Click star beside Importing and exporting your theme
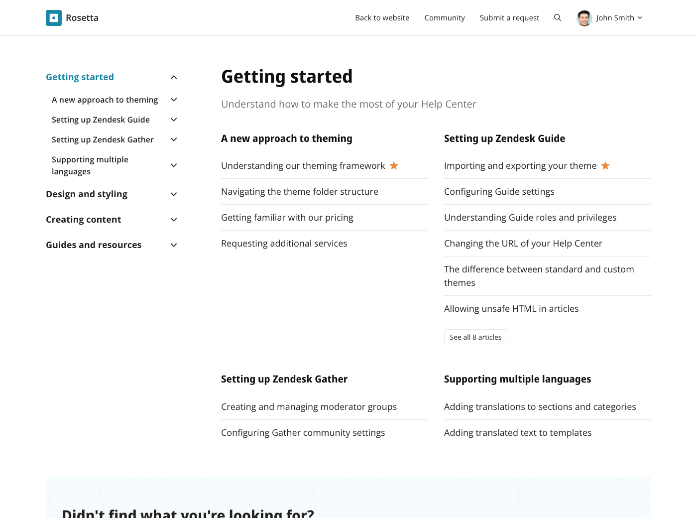The width and height of the screenshot is (697, 518). point(605,165)
